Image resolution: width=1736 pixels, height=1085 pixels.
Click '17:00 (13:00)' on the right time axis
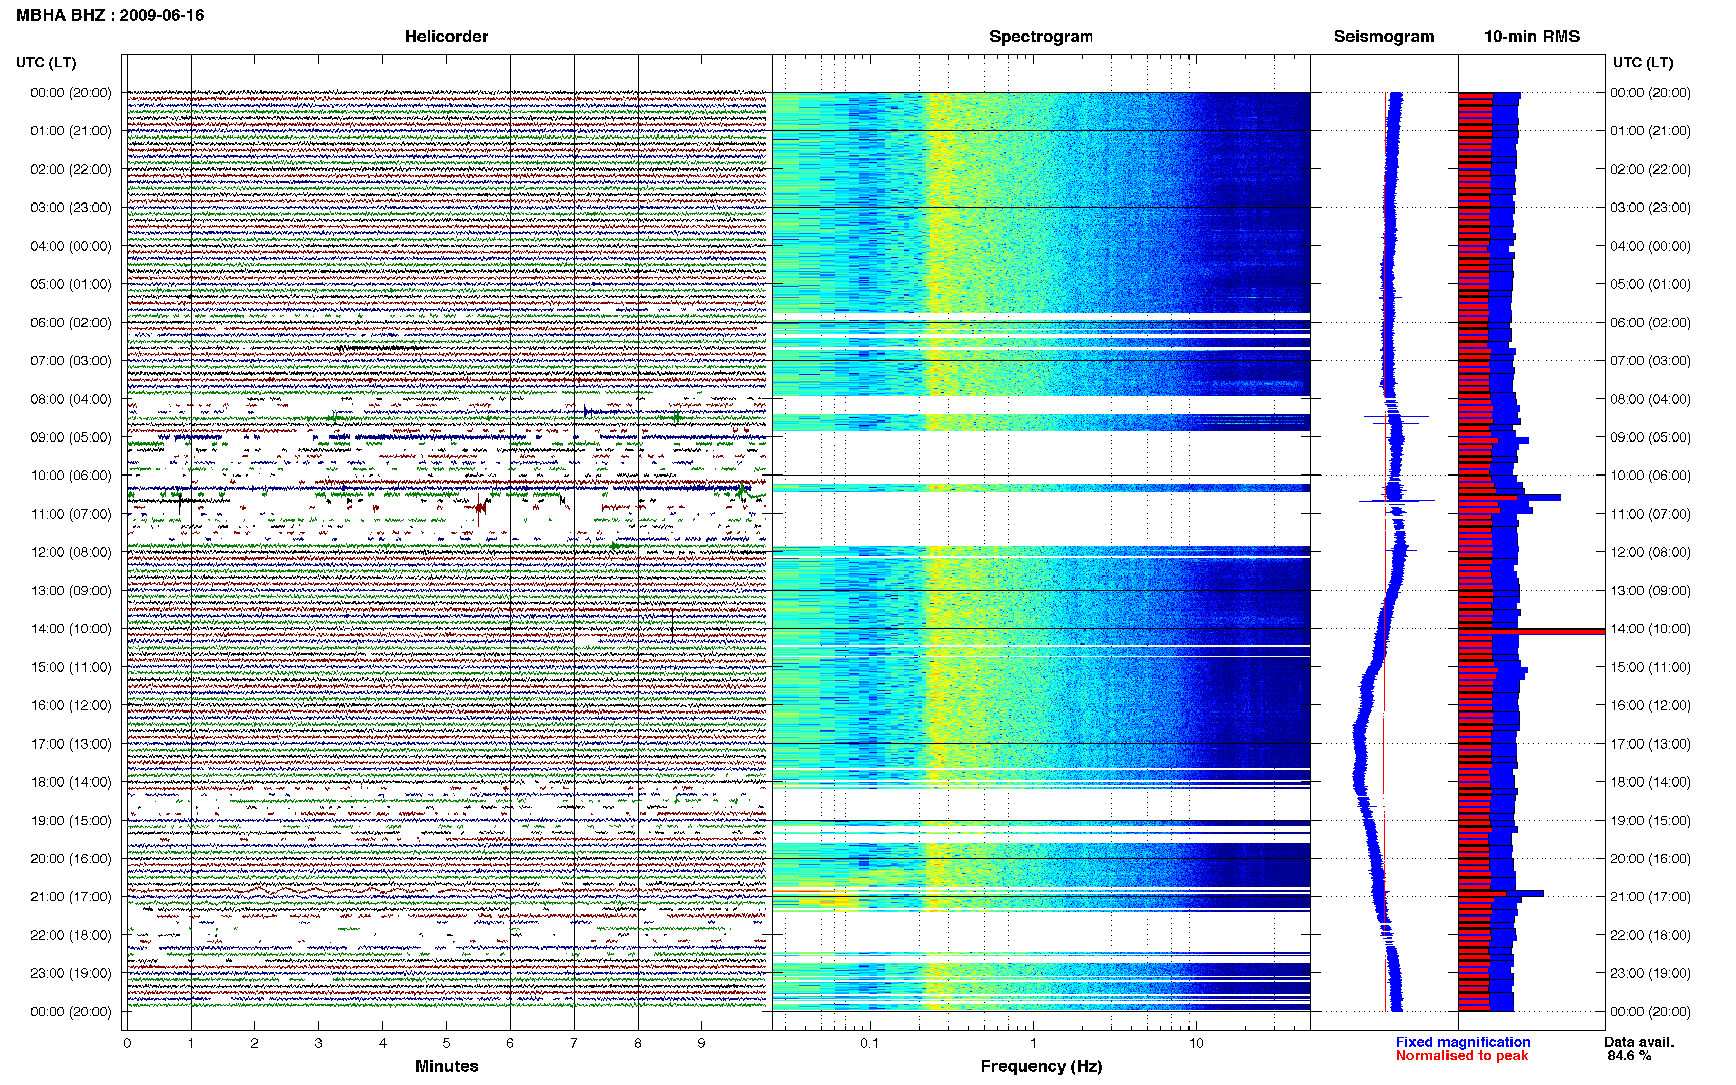(1650, 743)
